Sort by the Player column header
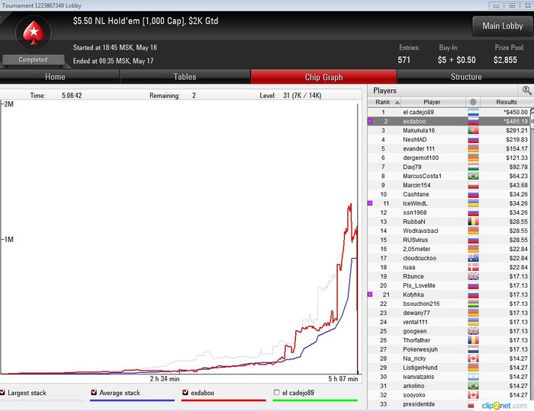This screenshot has height=411, width=534. 433,102
